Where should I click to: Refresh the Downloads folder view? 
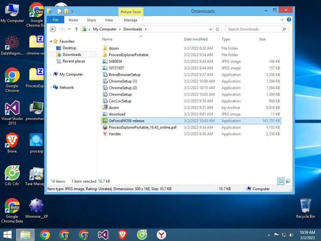point(218,29)
